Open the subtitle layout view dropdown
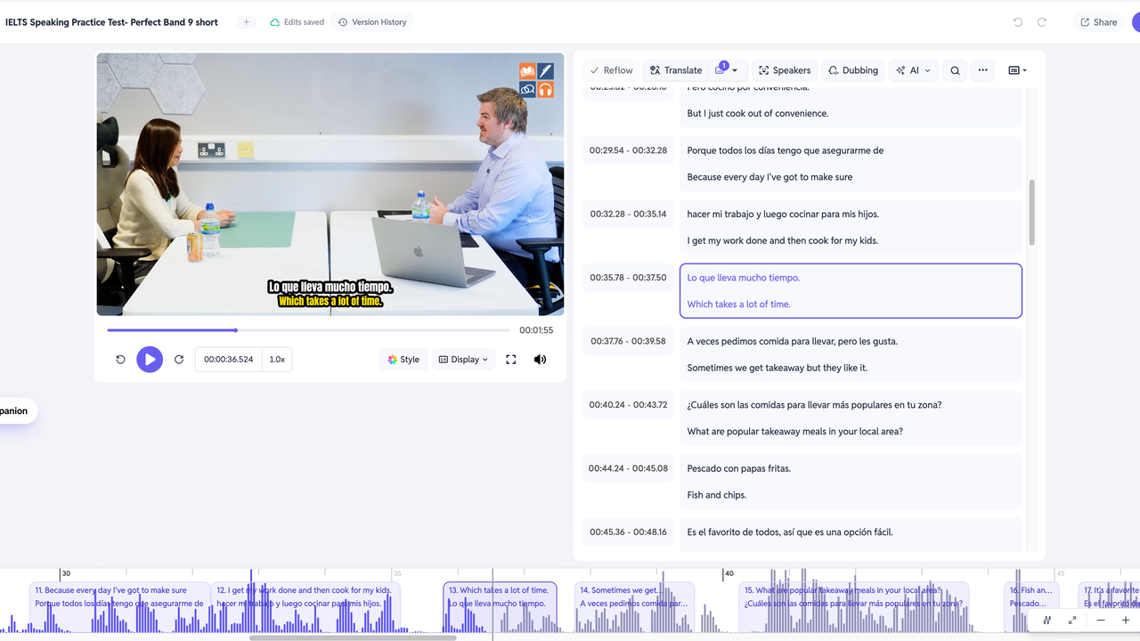The image size is (1140, 641). 1017,70
